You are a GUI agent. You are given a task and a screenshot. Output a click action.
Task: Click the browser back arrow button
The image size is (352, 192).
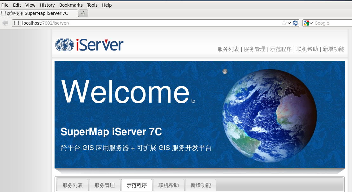(x=5, y=23)
